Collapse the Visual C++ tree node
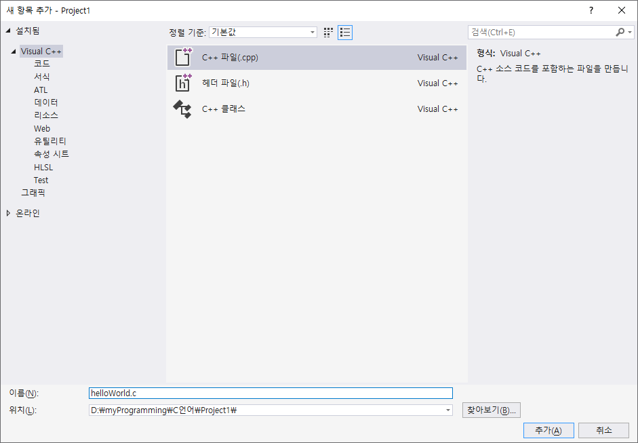638x443 pixels. point(14,52)
